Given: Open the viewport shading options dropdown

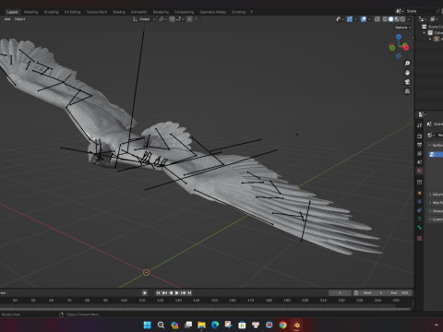Looking at the screenshot, I should (x=409, y=19).
